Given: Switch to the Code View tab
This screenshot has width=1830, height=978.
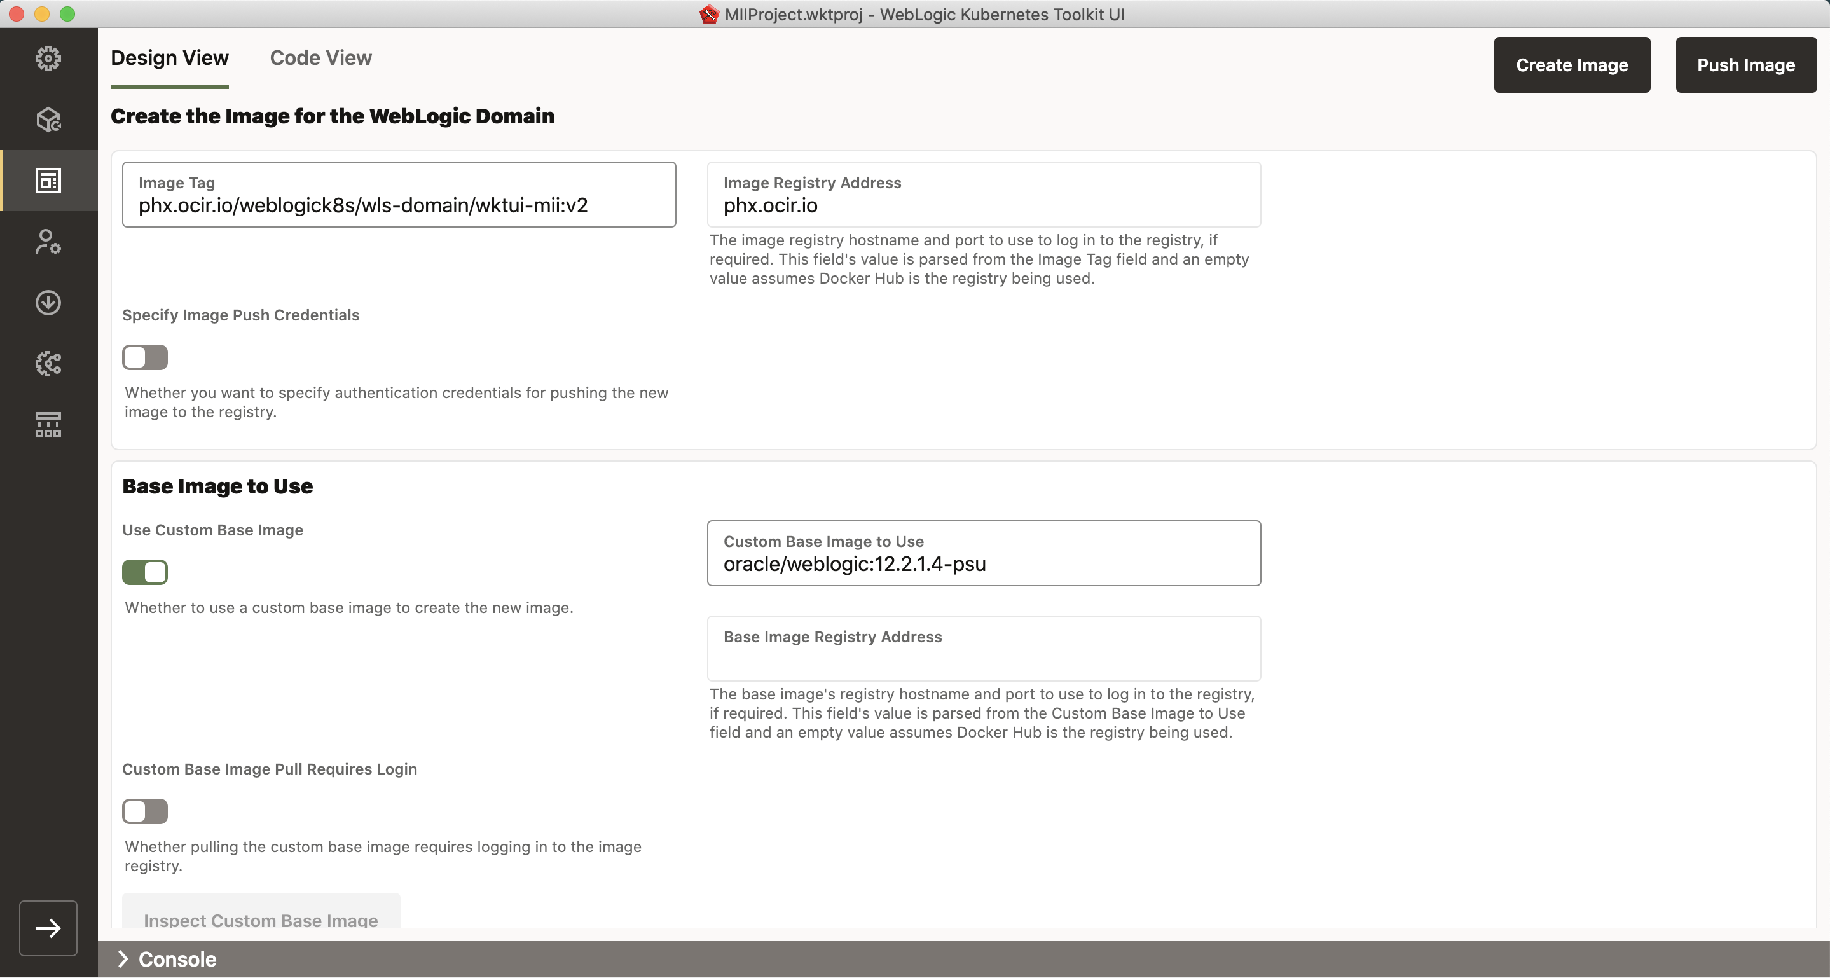Looking at the screenshot, I should (320, 57).
